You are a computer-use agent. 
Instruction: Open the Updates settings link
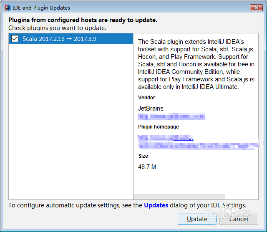pyautogui.click(x=156, y=205)
